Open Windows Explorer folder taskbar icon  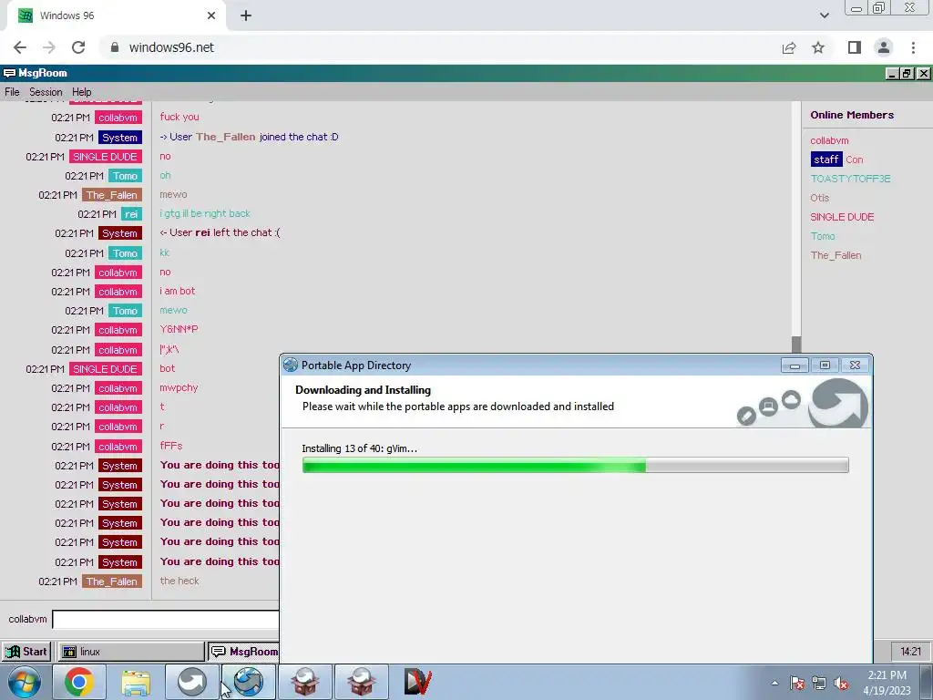coord(136,682)
